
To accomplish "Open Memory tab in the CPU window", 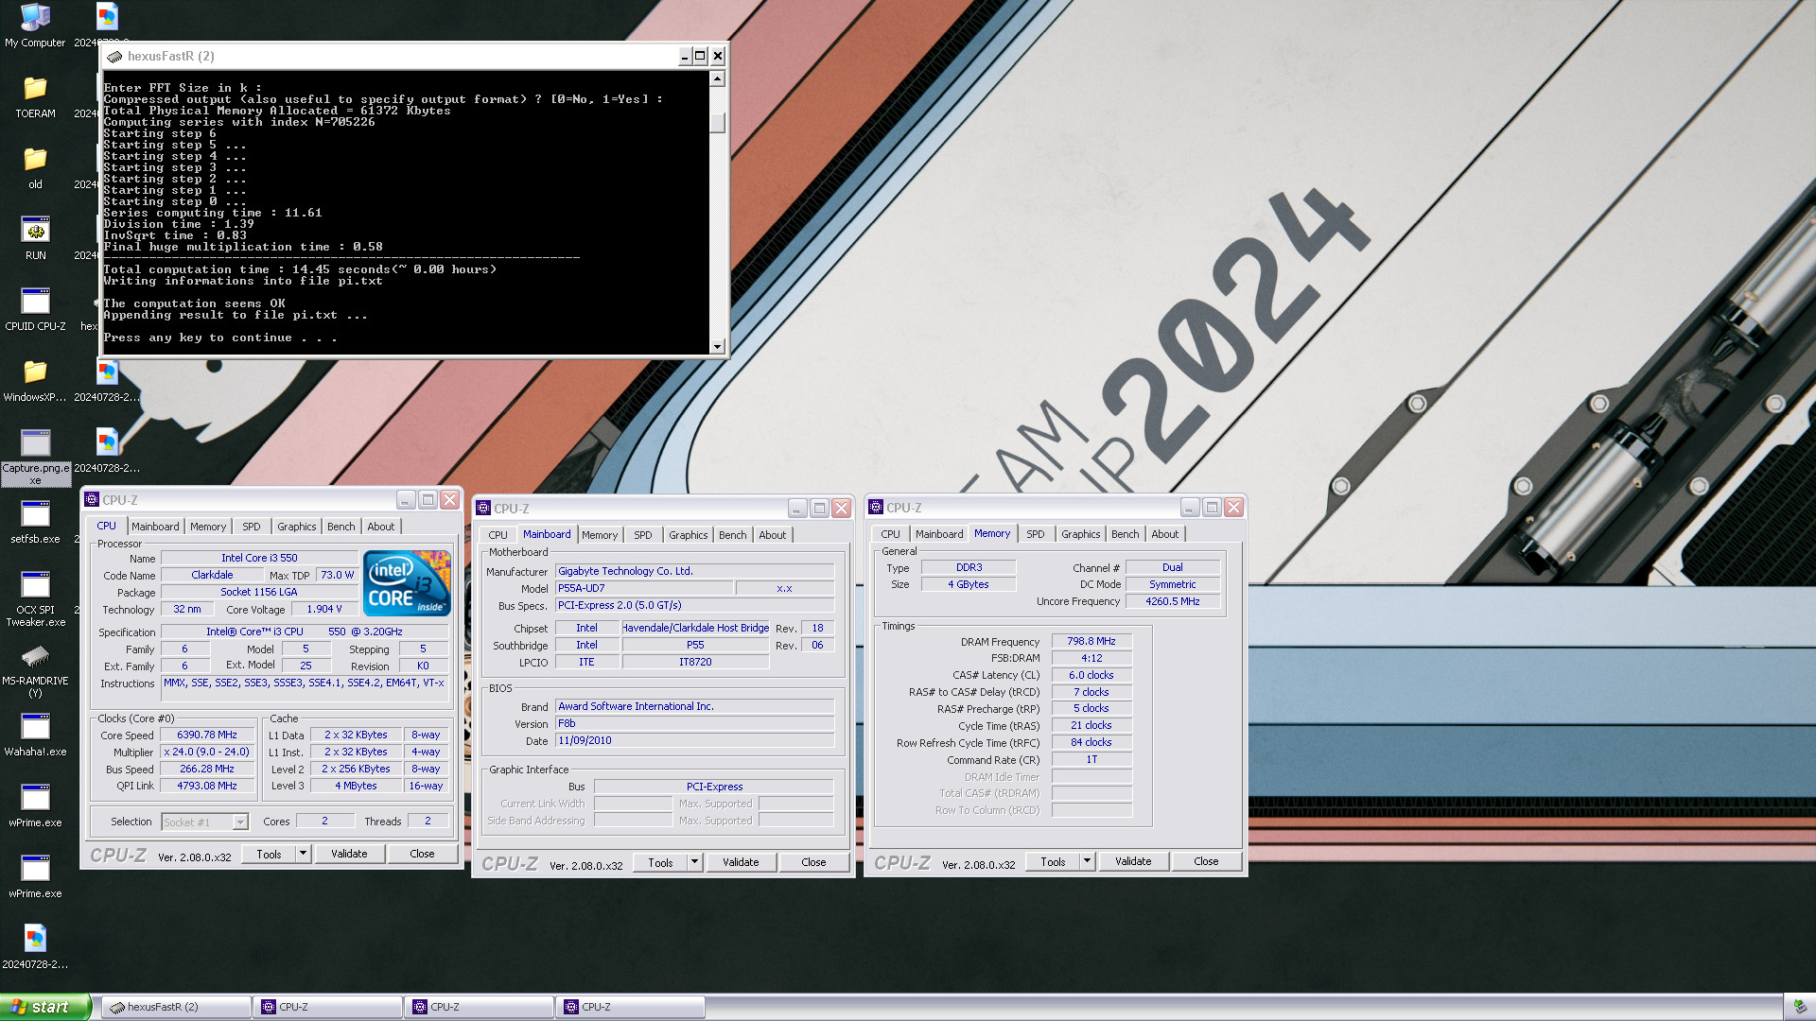I will click(208, 527).
